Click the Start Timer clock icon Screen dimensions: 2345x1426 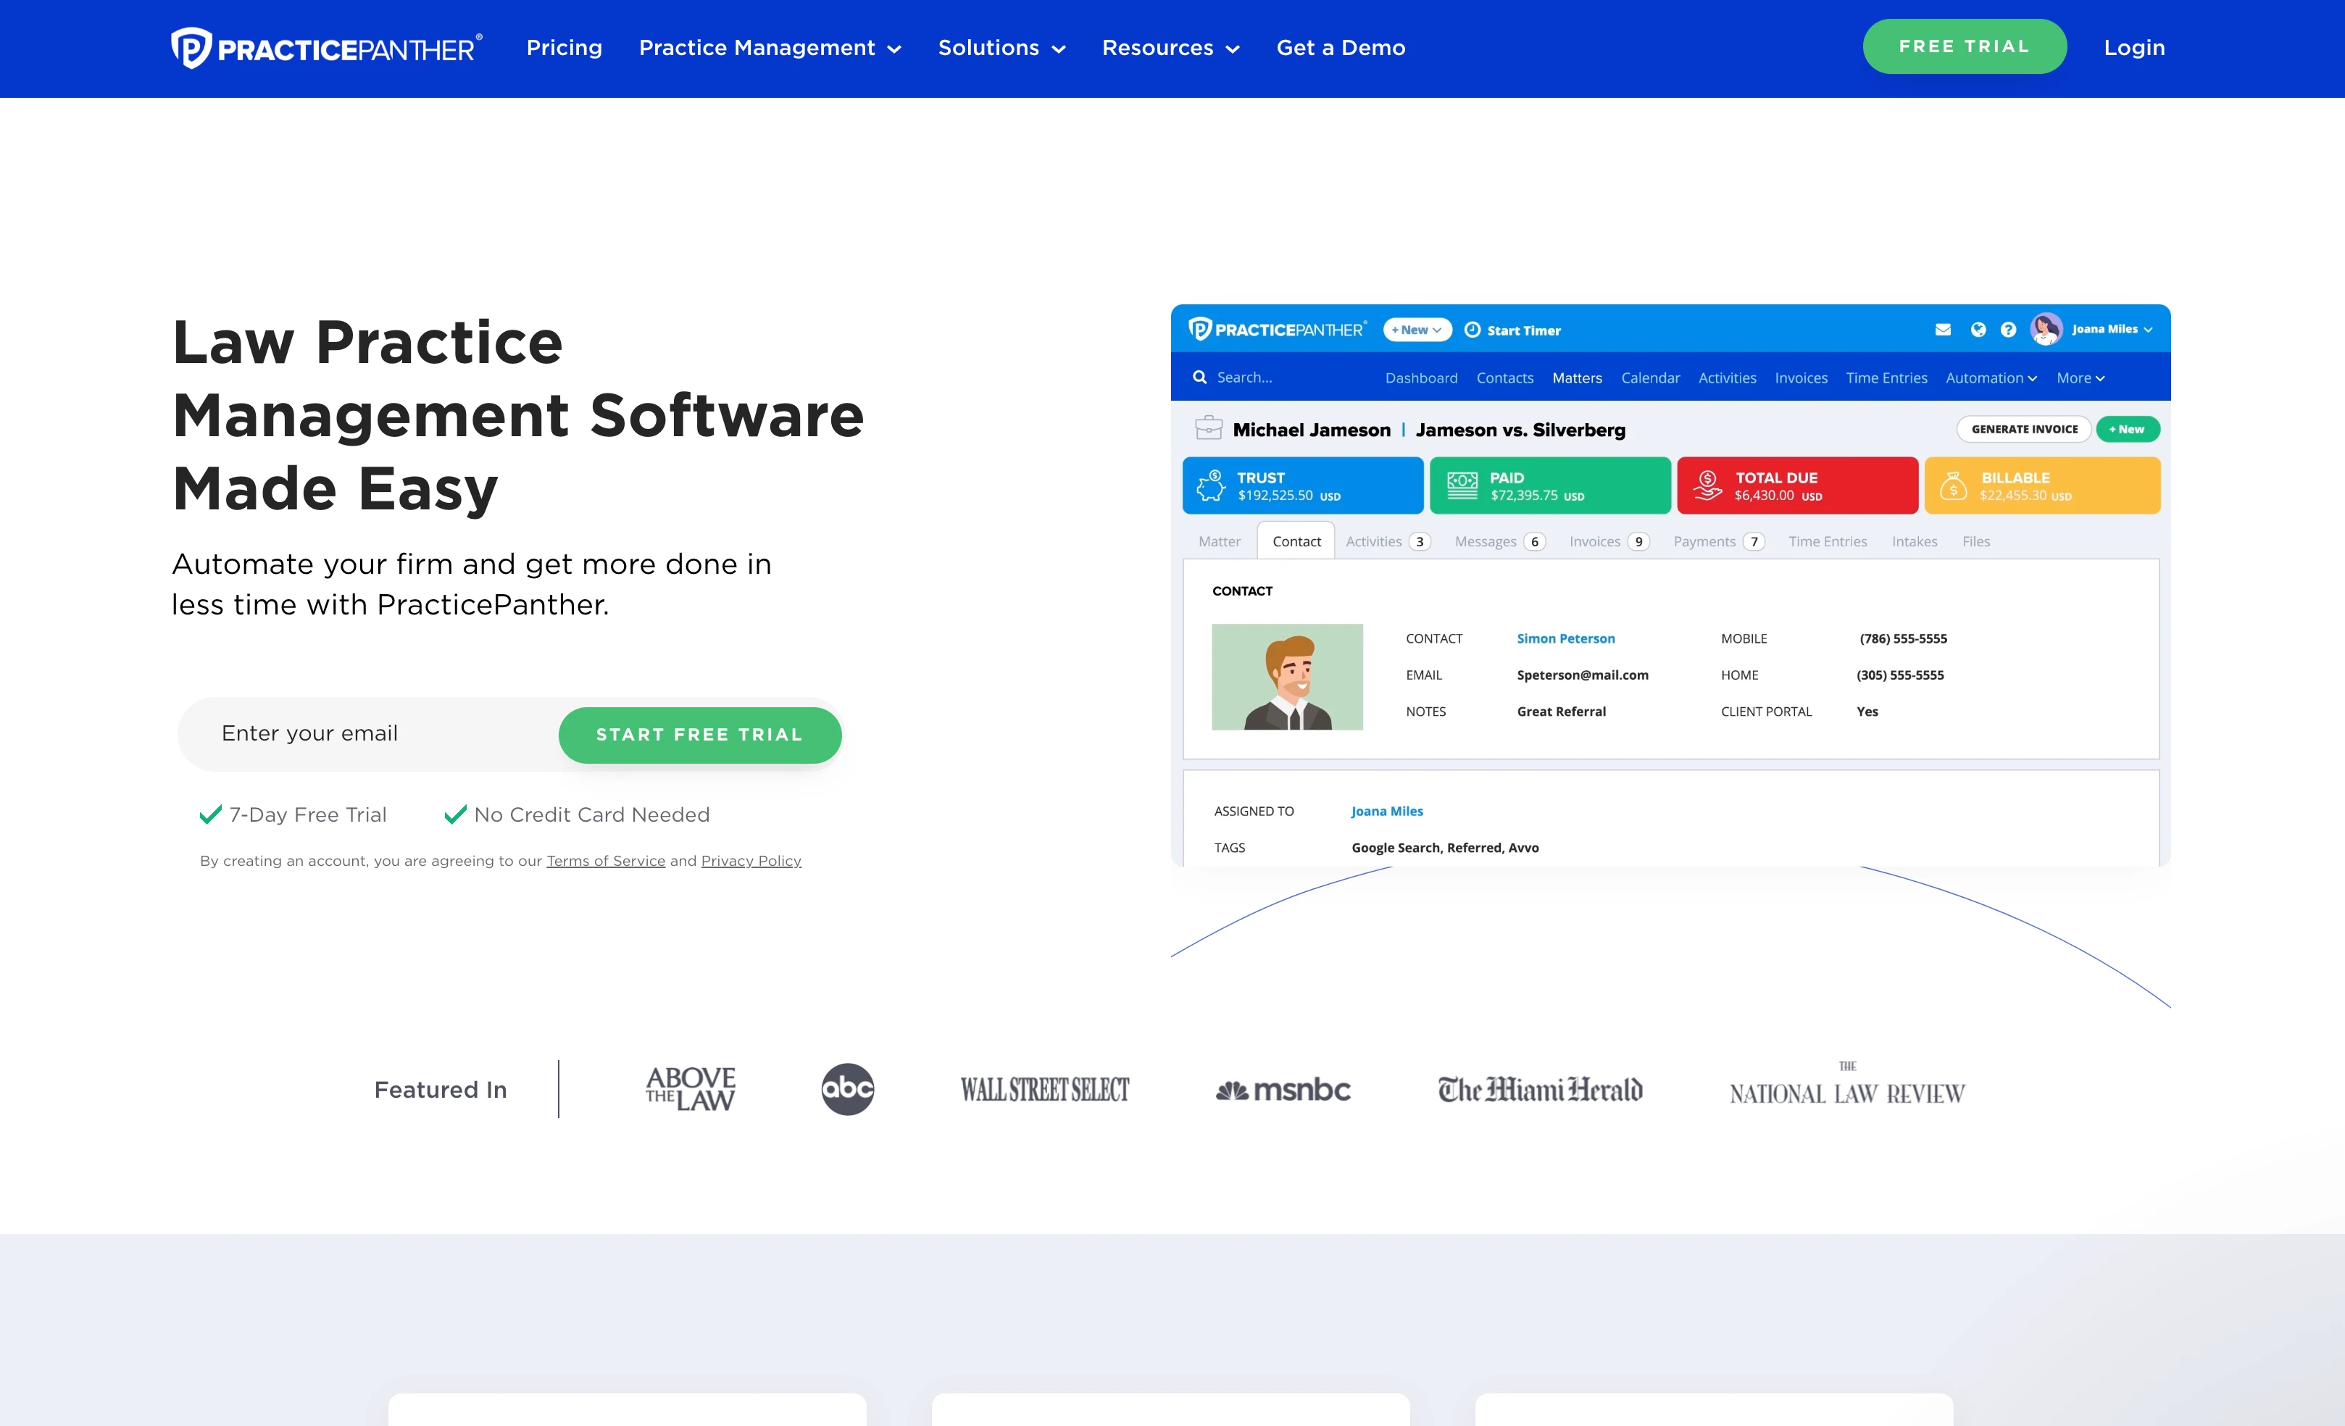[x=1473, y=329]
